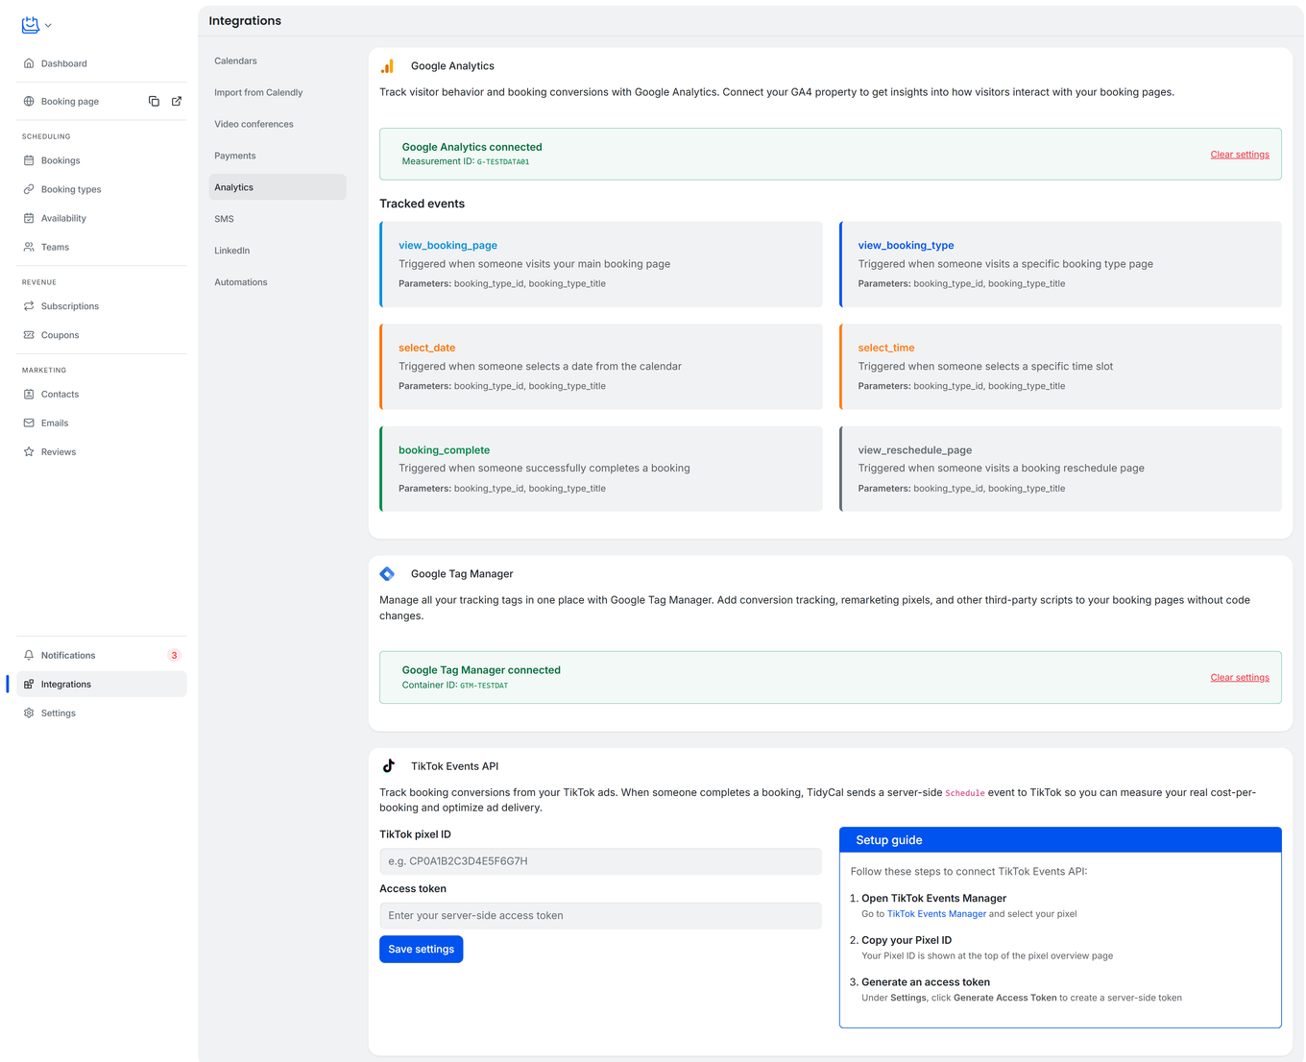Select the Analytics integrations tab
1306x1062 pixels.
coord(278,187)
